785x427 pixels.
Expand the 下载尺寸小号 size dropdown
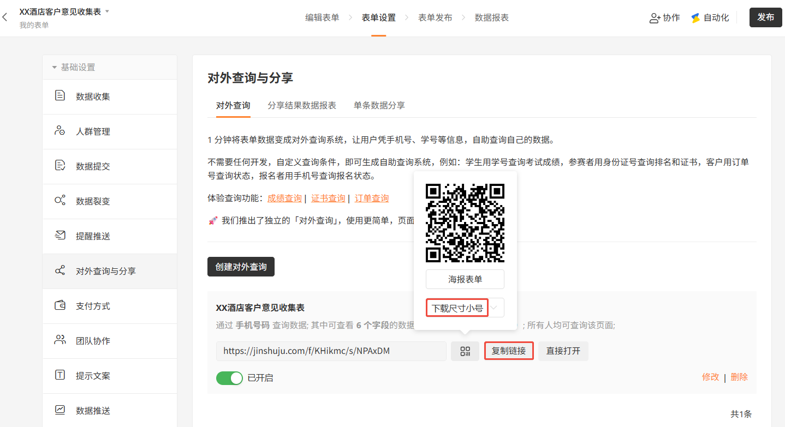point(494,308)
